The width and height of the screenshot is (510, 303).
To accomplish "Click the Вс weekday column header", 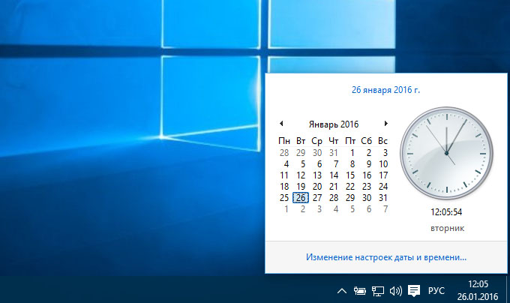I will click(382, 141).
